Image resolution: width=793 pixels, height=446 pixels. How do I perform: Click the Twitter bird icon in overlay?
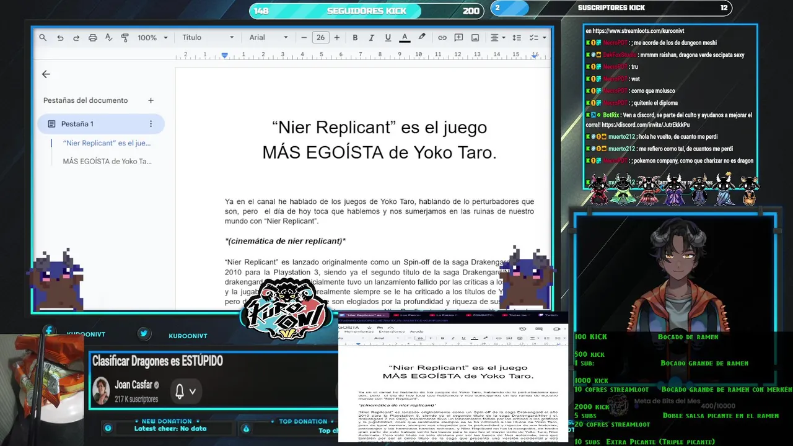tap(144, 334)
